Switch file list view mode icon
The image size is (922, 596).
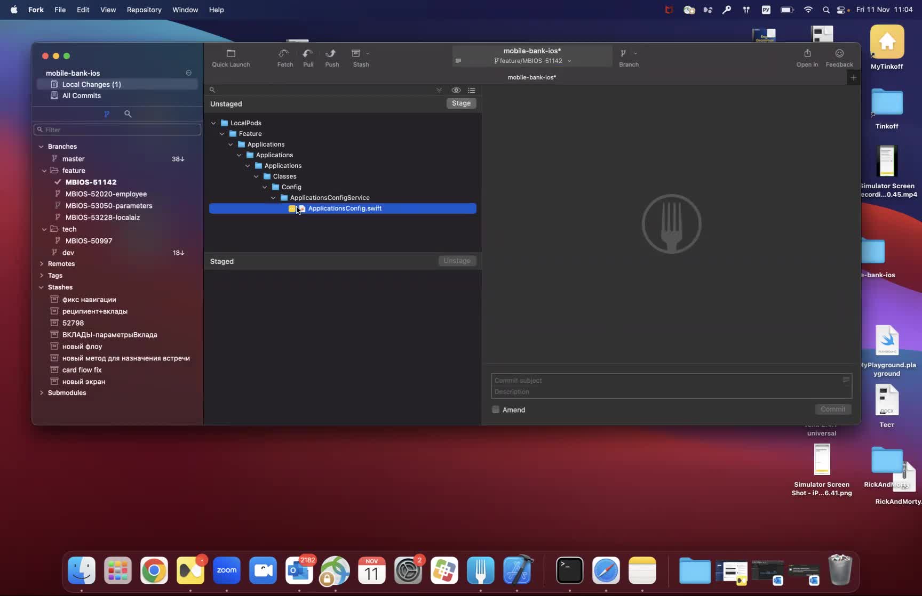(x=472, y=90)
